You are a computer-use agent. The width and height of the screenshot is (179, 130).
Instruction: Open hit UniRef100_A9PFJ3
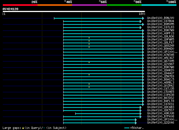click(161, 33)
